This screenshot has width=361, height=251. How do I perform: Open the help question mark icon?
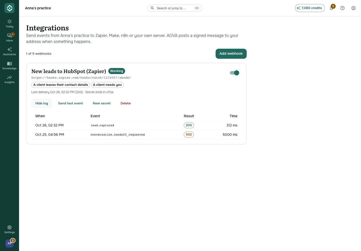(x=342, y=8)
